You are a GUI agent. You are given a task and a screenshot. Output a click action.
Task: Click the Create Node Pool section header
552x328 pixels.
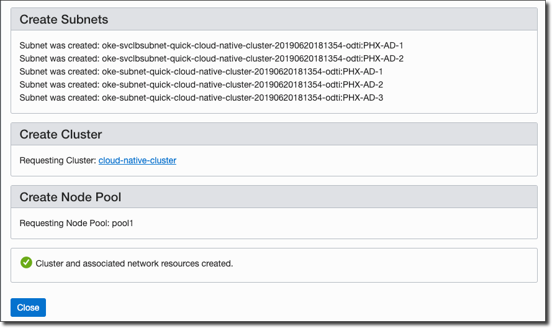click(x=70, y=197)
